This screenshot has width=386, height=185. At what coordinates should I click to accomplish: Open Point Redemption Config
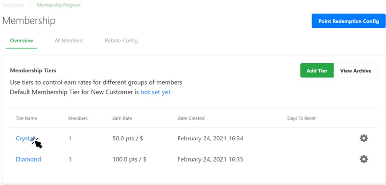(x=348, y=21)
